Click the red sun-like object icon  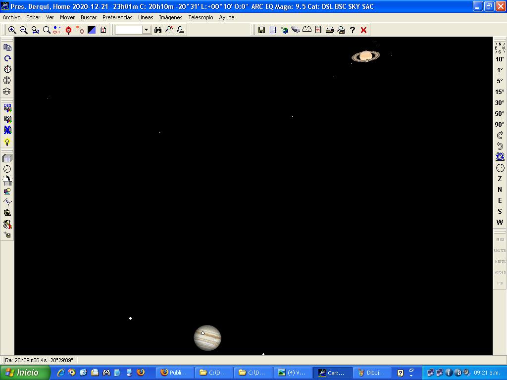[x=68, y=30]
